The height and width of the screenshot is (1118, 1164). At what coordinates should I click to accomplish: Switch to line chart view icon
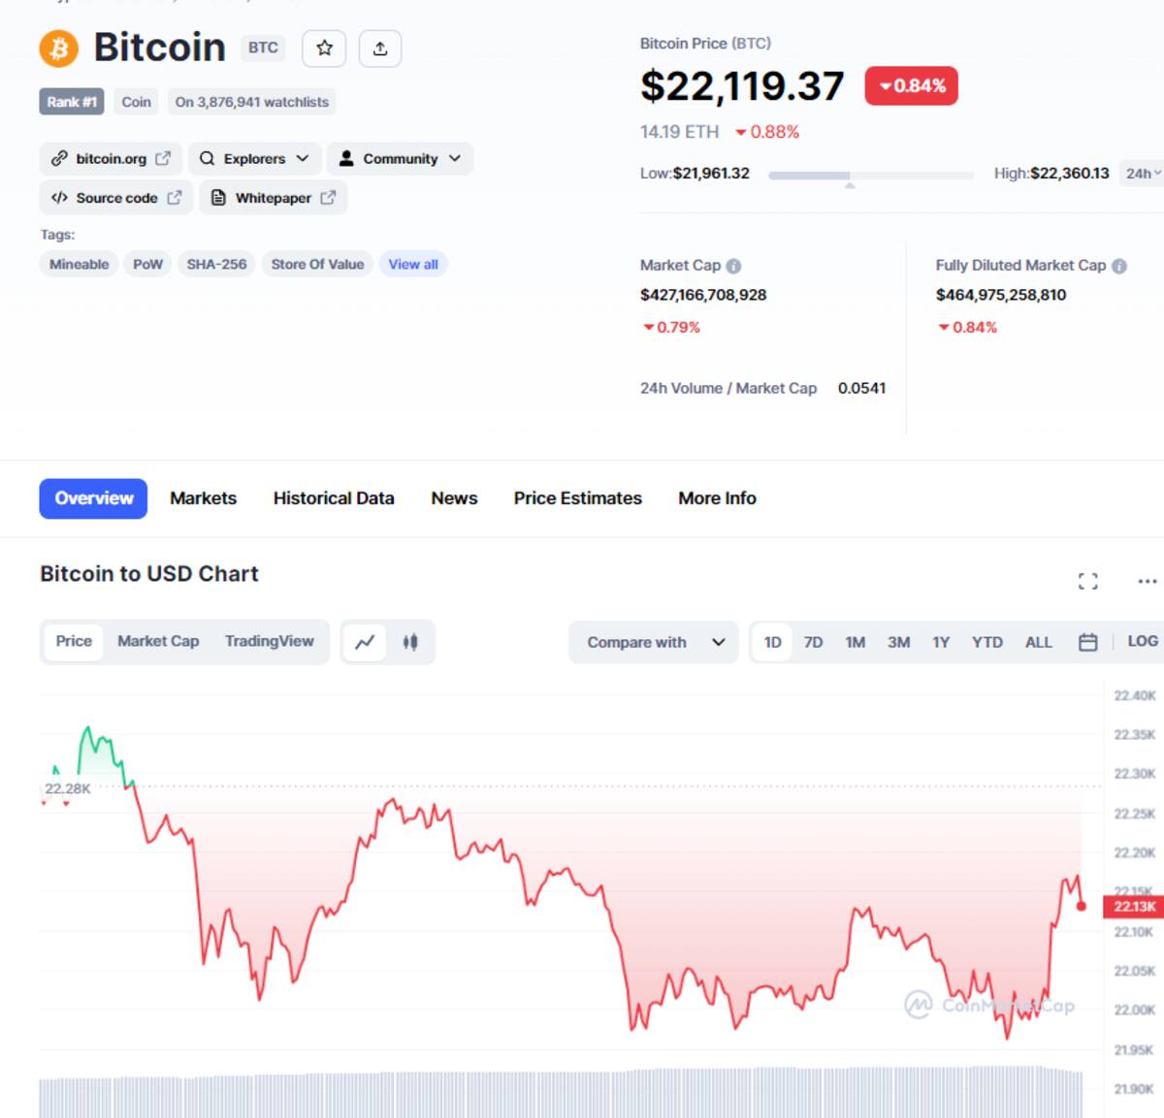point(366,642)
